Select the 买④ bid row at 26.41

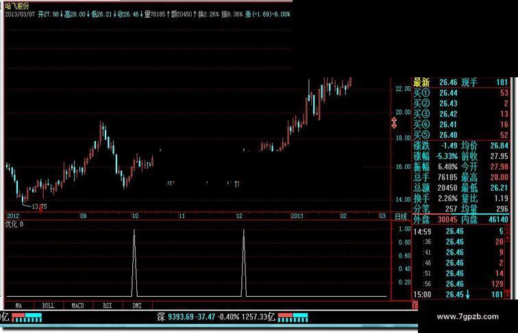pos(460,124)
